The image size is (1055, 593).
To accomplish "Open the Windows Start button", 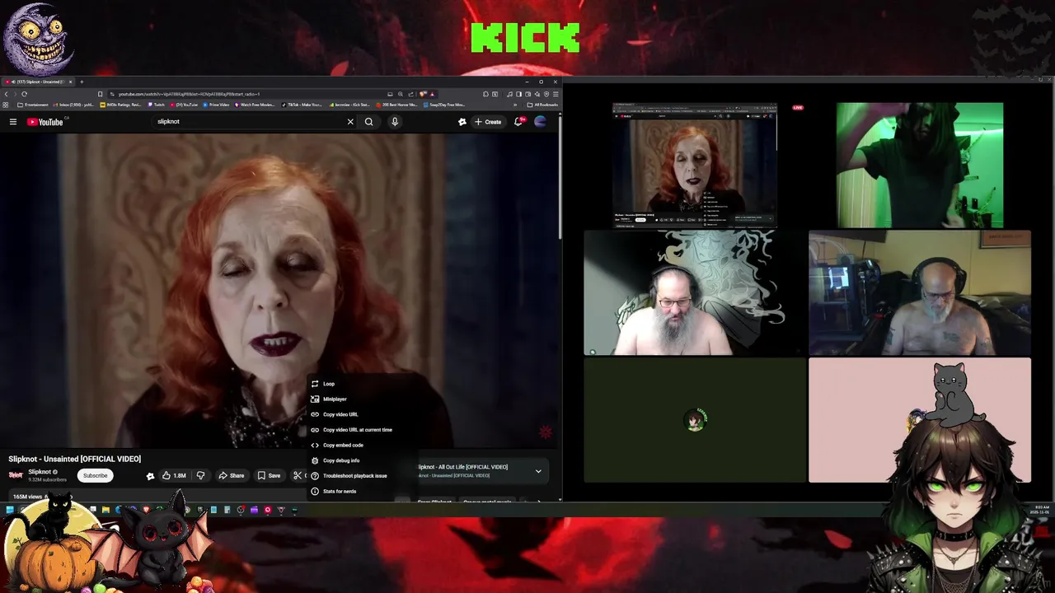I will [10, 510].
